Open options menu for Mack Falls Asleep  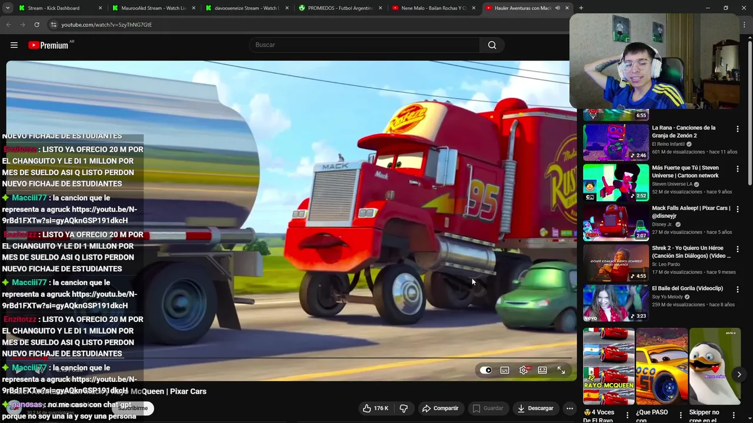[x=738, y=209]
